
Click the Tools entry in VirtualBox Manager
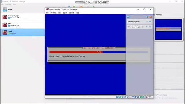tap(23, 9)
